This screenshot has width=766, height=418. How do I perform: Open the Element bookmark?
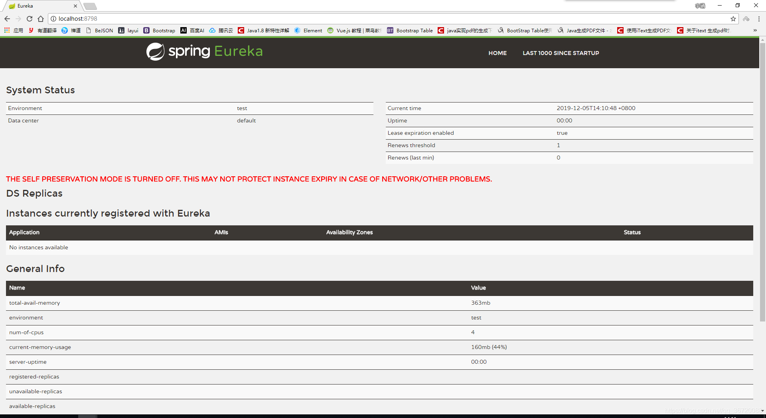coord(308,30)
